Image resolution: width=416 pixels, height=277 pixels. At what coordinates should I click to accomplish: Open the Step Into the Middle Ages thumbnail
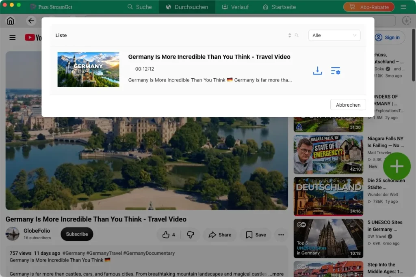[328, 269]
